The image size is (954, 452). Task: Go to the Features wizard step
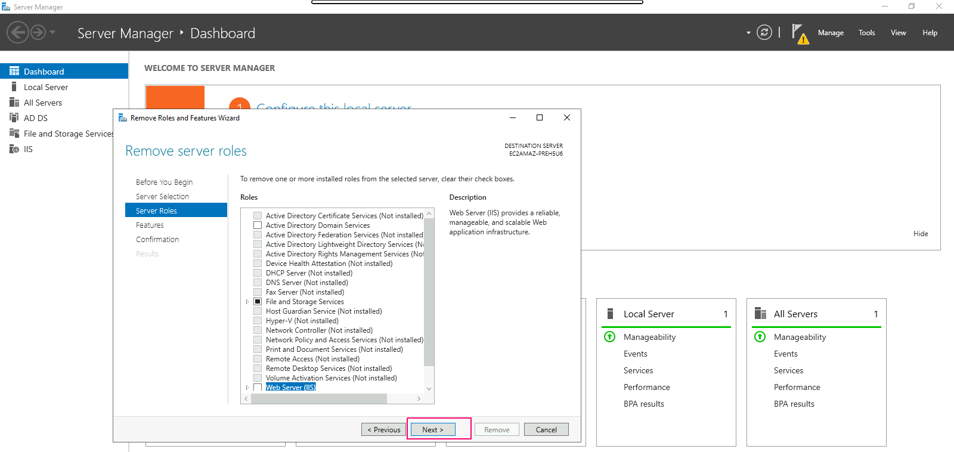150,225
